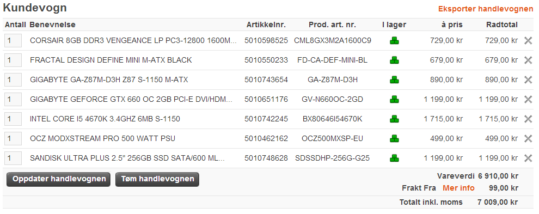Viewport: 539px width, 214px height.
Task: Delete GIGABYTE GA-Z87M-D3H from the cart
Action: [x=528, y=80]
